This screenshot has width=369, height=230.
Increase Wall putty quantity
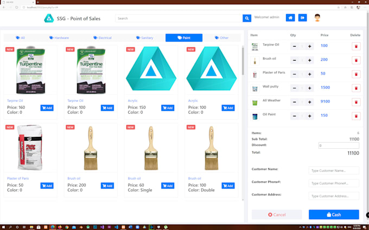309,88
